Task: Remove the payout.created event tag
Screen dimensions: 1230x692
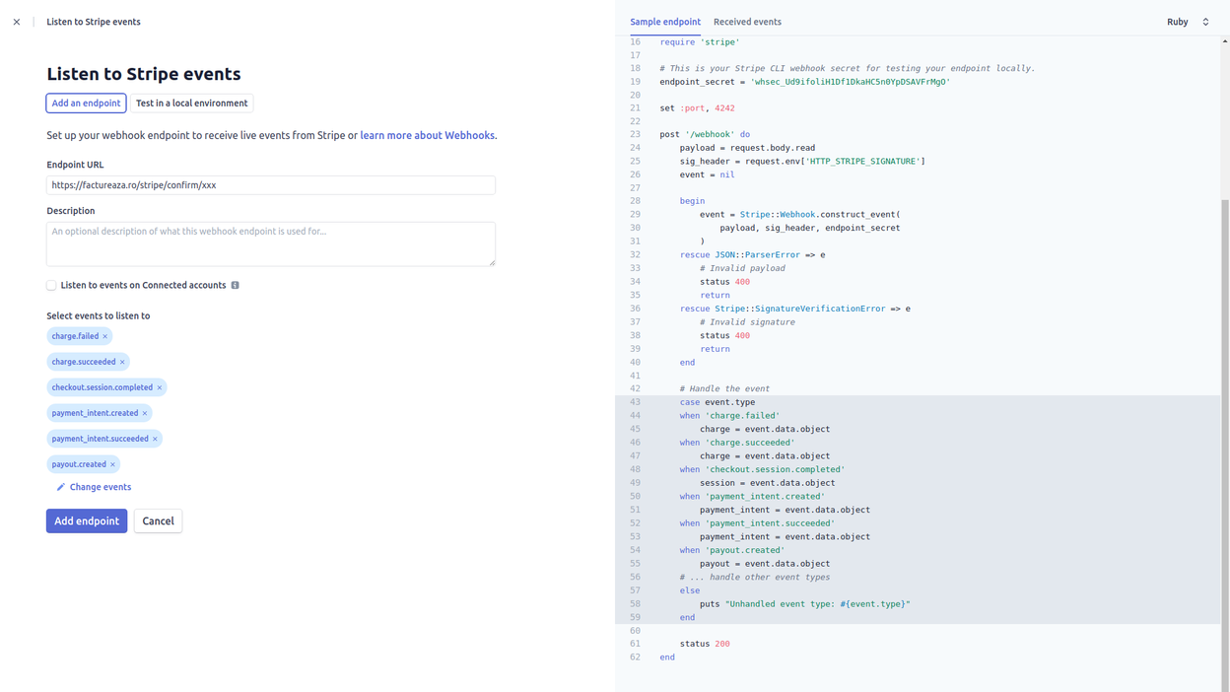Action: (112, 464)
